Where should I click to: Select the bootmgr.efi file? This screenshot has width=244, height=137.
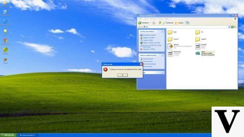(174, 53)
